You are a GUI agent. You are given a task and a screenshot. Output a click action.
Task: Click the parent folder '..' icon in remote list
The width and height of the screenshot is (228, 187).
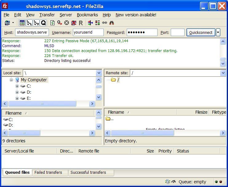click(108, 119)
